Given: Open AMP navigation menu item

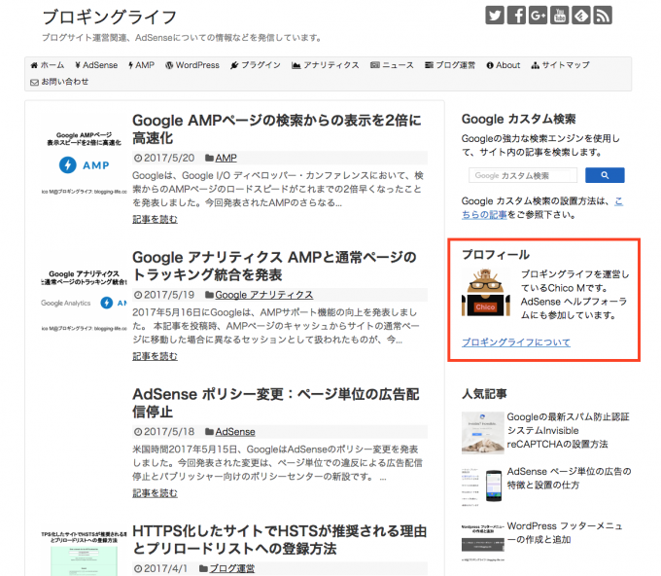Looking at the screenshot, I should [141, 65].
